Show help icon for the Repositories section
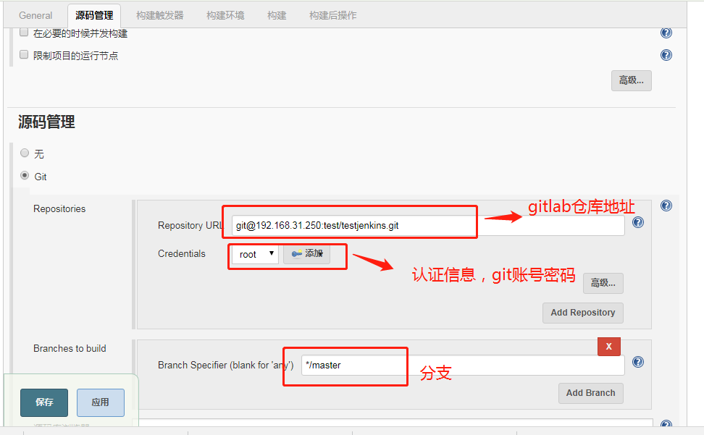 coord(666,206)
